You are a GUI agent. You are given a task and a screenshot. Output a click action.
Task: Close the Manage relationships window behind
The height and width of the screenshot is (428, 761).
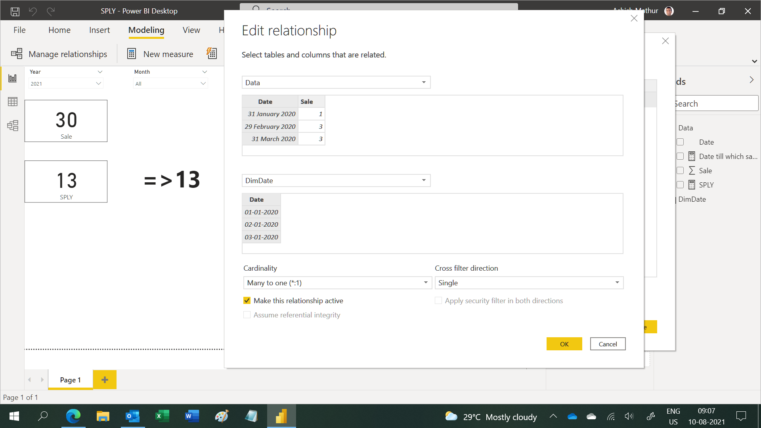(x=665, y=41)
